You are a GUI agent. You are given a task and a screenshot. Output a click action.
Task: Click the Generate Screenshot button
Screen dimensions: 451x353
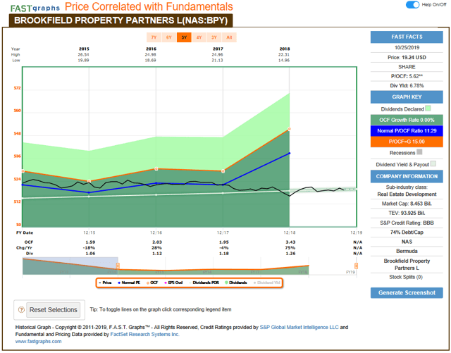(407, 292)
